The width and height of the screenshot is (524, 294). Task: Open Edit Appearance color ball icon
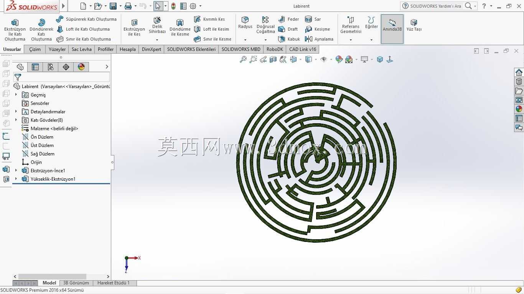coord(339,59)
